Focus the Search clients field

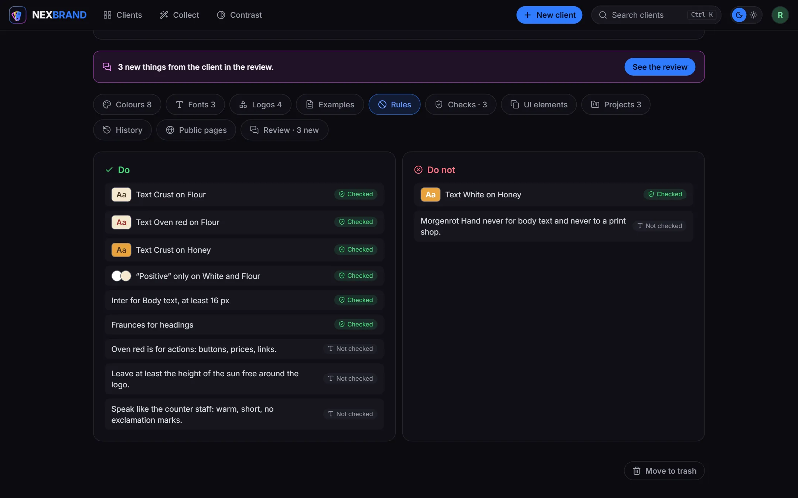(x=656, y=15)
